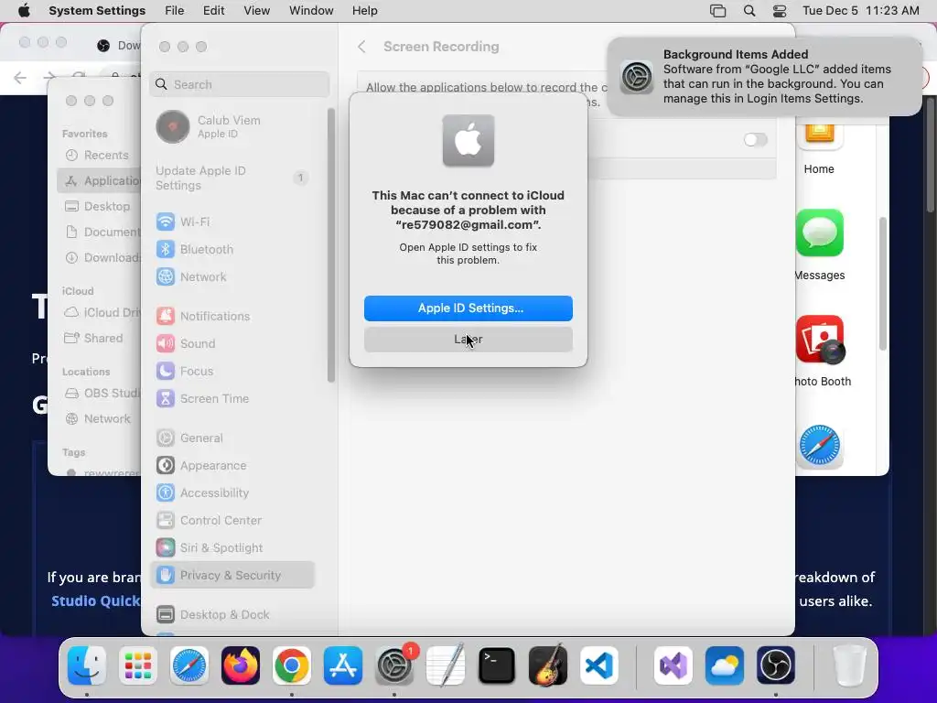Open Network settings in System Settings sidebar
937x703 pixels.
[233, 276]
